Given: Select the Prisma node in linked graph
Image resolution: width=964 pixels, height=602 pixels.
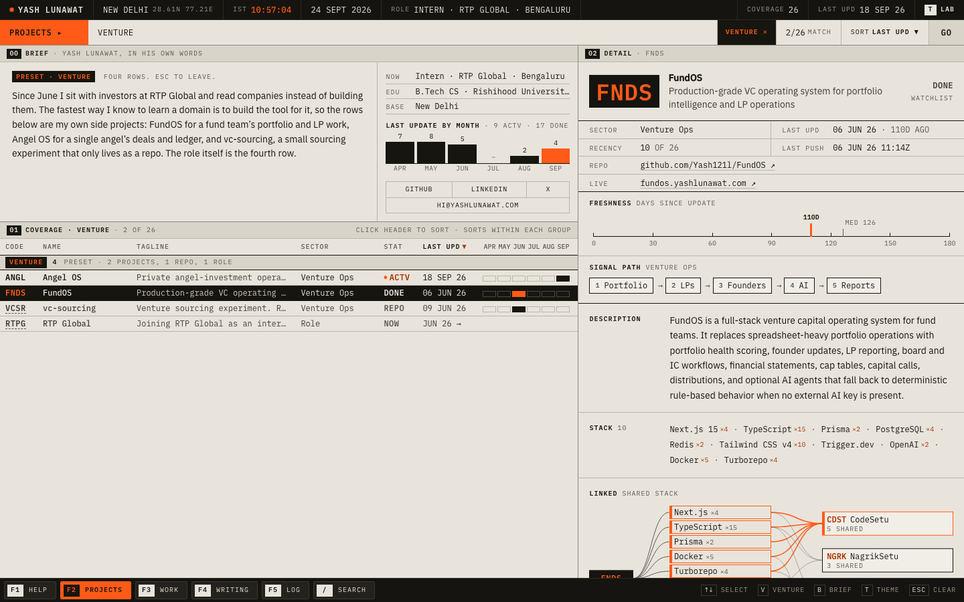Looking at the screenshot, I should pyautogui.click(x=720, y=542).
